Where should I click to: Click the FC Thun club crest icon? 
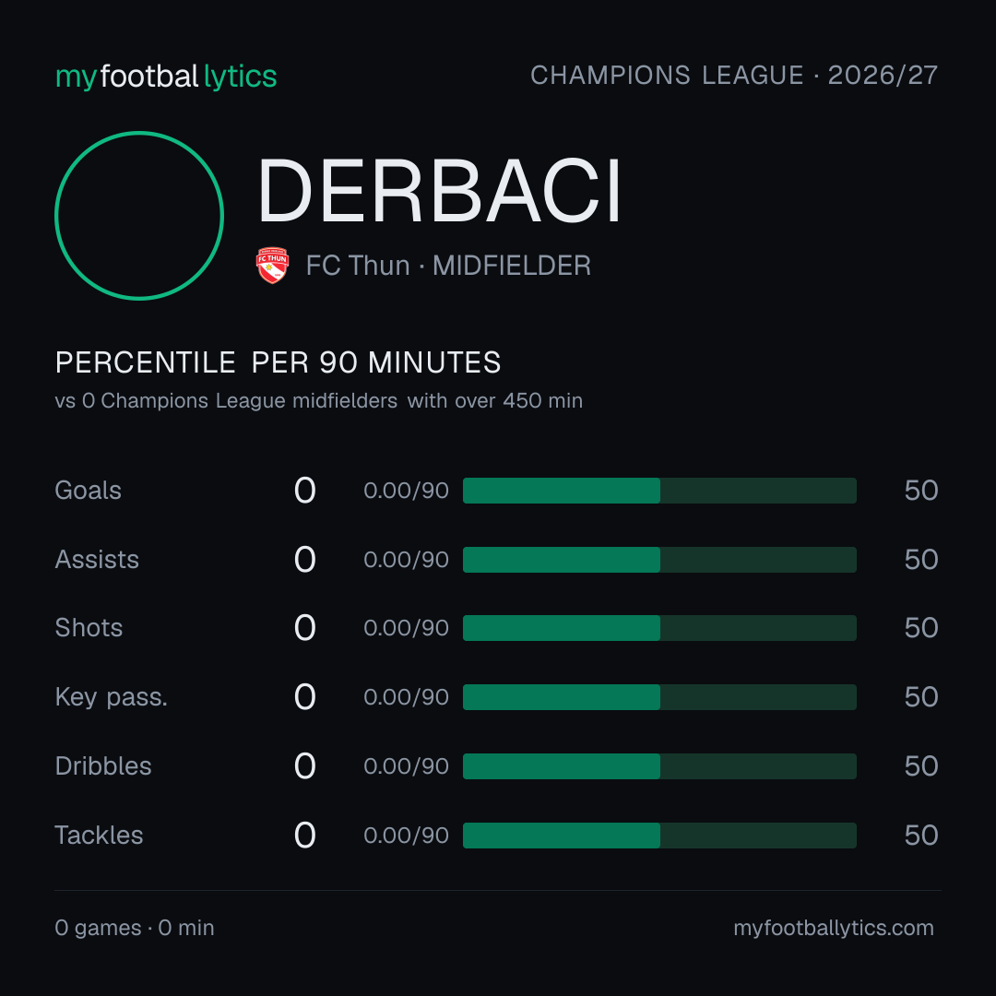[272, 265]
